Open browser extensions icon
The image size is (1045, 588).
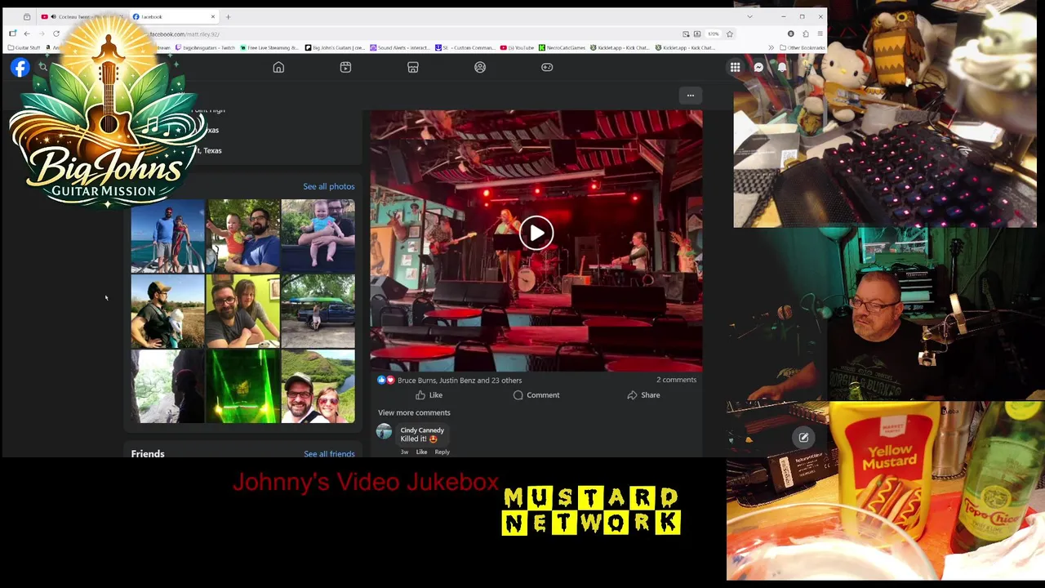[805, 33]
